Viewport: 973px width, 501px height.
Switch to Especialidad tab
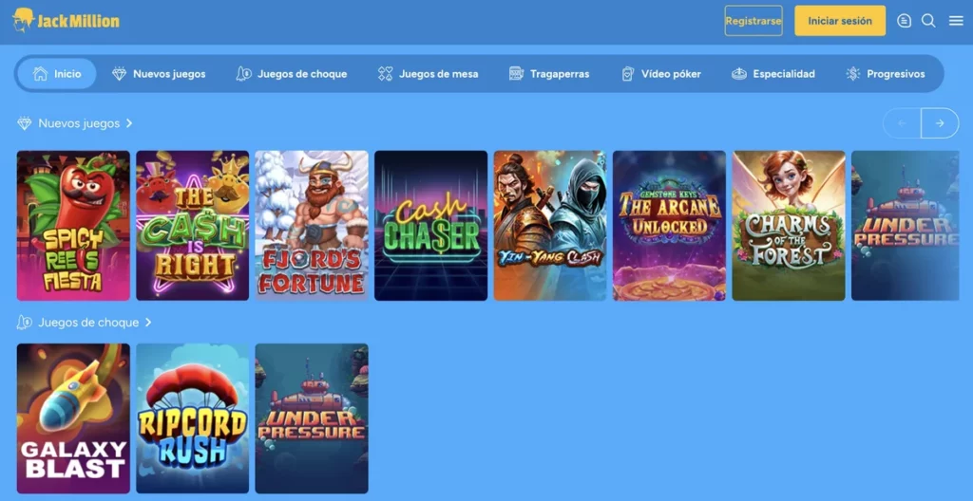pos(773,74)
